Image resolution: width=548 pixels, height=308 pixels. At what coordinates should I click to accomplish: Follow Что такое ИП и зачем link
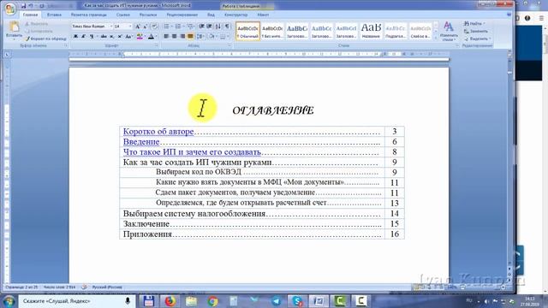coord(192,152)
